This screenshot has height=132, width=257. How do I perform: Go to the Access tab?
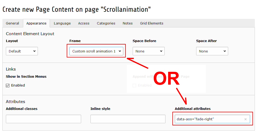84,23
